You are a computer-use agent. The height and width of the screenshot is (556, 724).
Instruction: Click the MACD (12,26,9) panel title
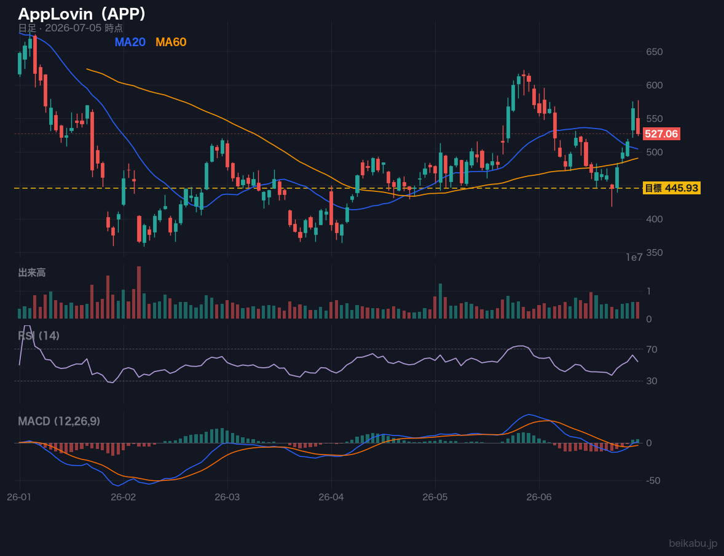[x=59, y=421]
